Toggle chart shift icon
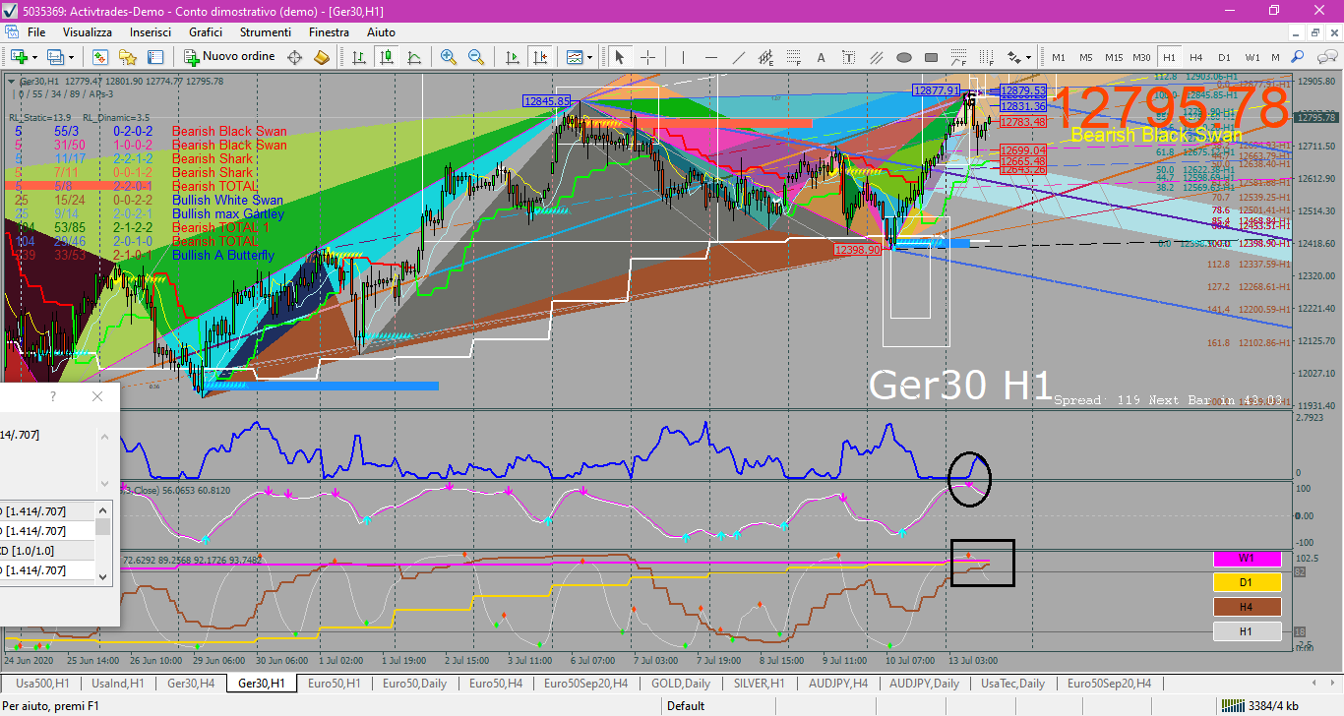The width and height of the screenshot is (1344, 716). (x=539, y=57)
